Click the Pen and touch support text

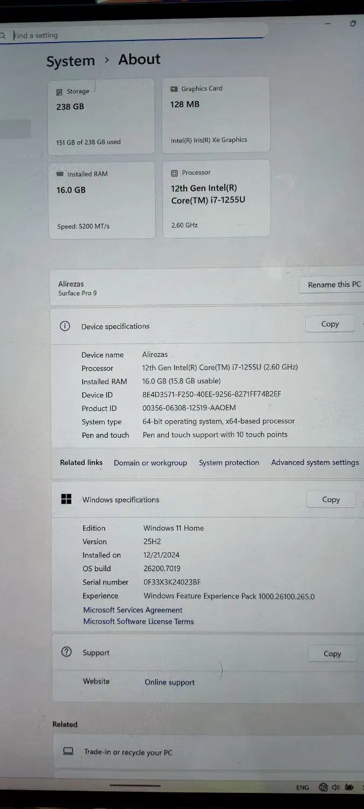pyautogui.click(x=215, y=435)
